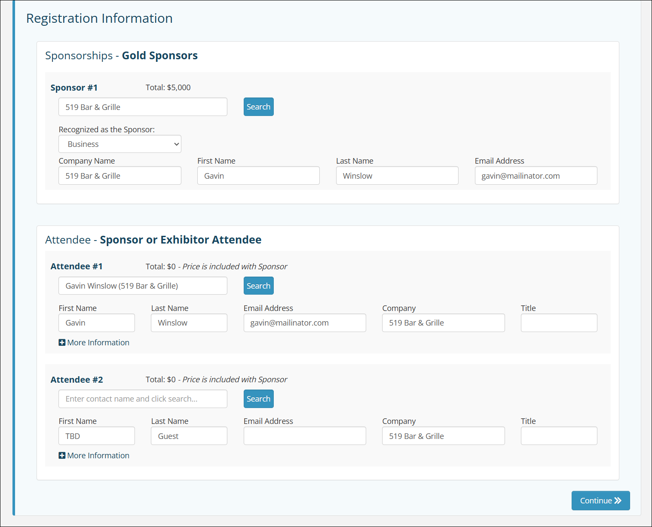
Task: Edit Attendee #1 Title field
Action: point(559,323)
